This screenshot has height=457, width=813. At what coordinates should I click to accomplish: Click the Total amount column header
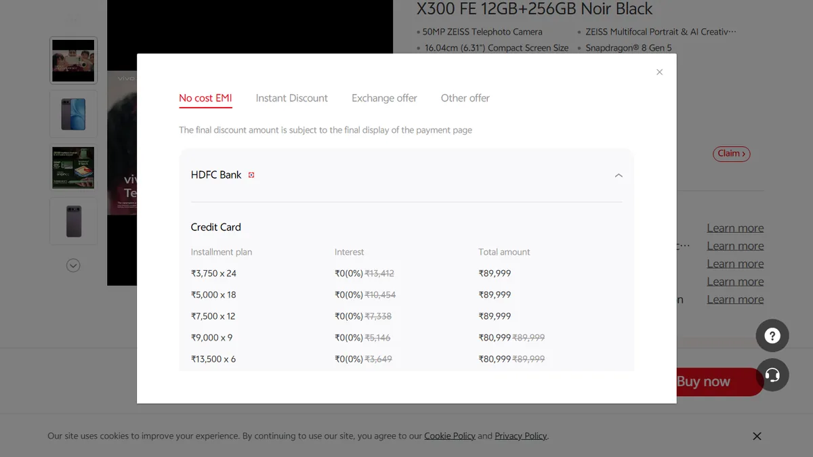[504, 252]
